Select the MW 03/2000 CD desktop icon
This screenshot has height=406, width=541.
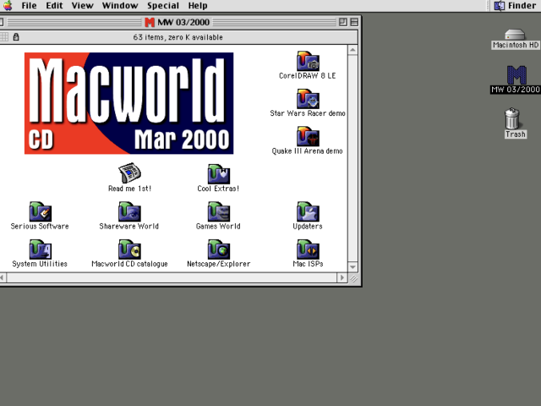[516, 75]
